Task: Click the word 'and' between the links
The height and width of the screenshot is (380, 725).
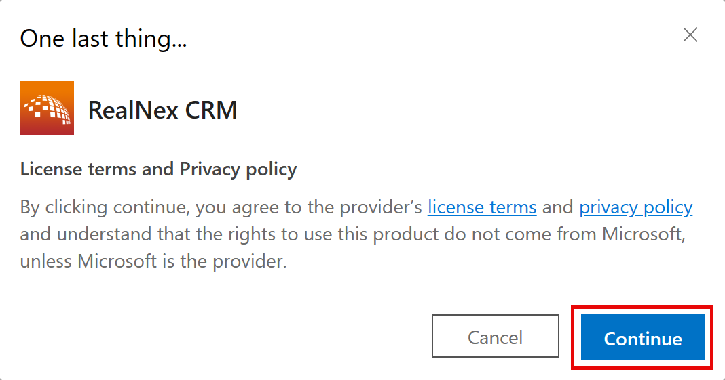Action: click(557, 207)
